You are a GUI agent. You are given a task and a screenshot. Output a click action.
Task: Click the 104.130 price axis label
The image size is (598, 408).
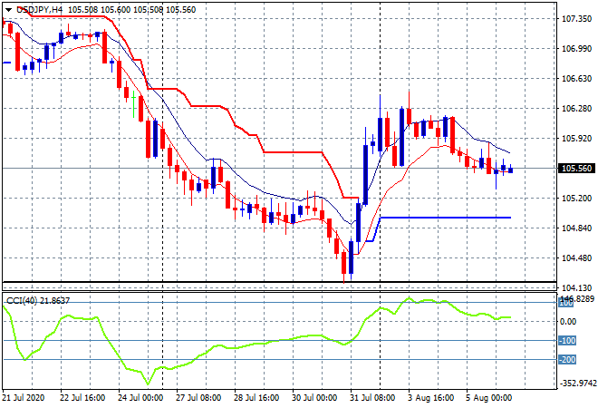[577, 288]
